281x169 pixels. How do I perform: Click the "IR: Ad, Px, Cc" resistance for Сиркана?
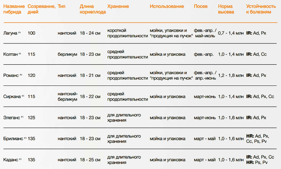pos(260,96)
